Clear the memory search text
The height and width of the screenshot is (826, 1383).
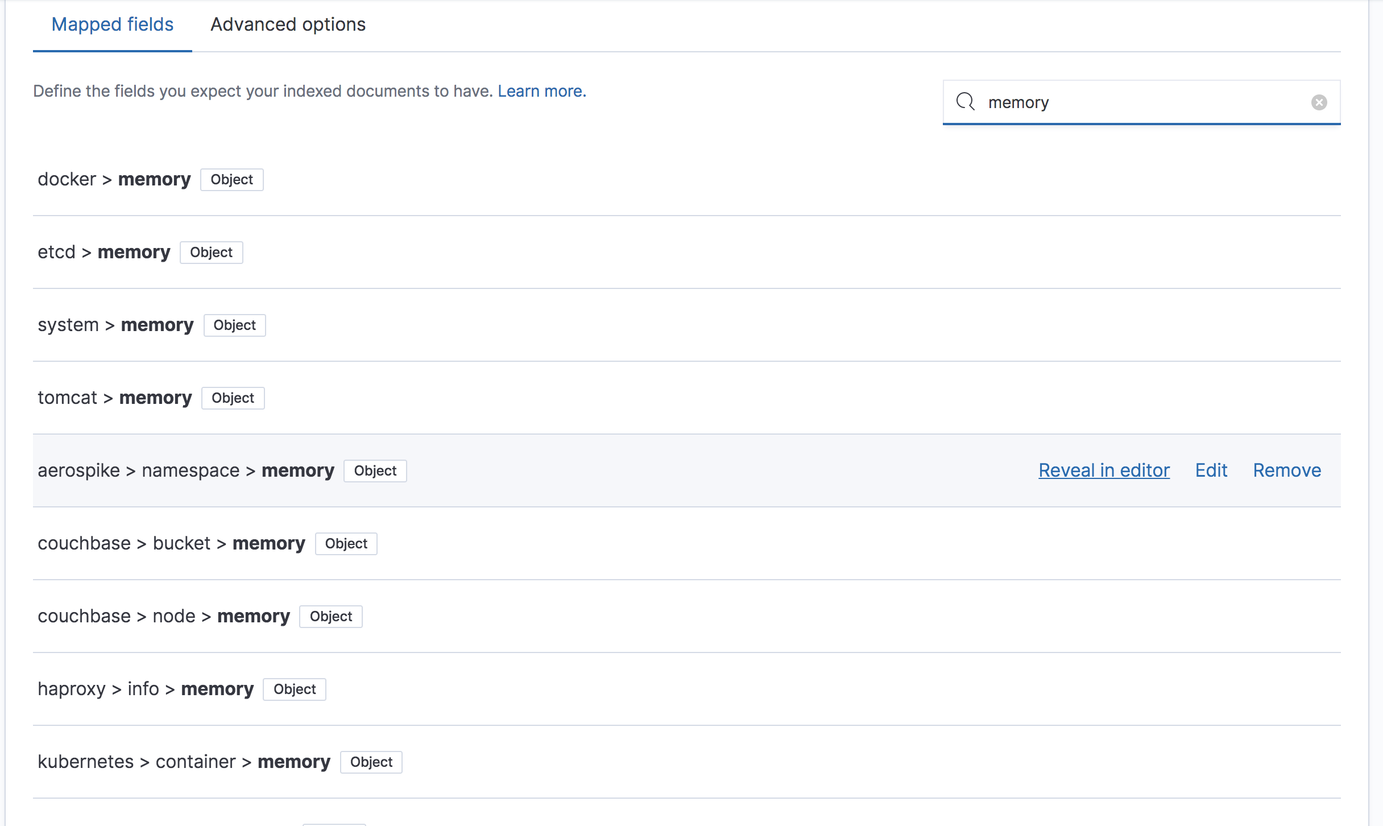click(x=1319, y=102)
